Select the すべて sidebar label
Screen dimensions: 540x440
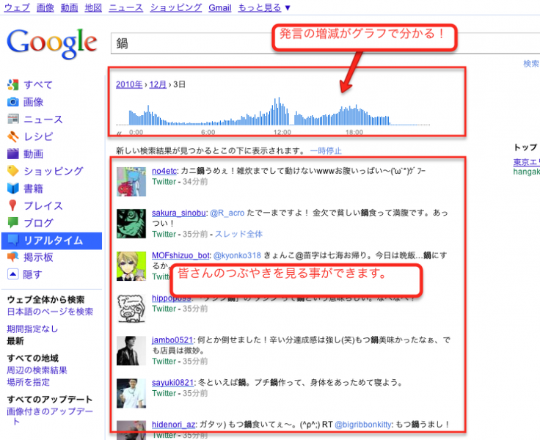(38, 84)
